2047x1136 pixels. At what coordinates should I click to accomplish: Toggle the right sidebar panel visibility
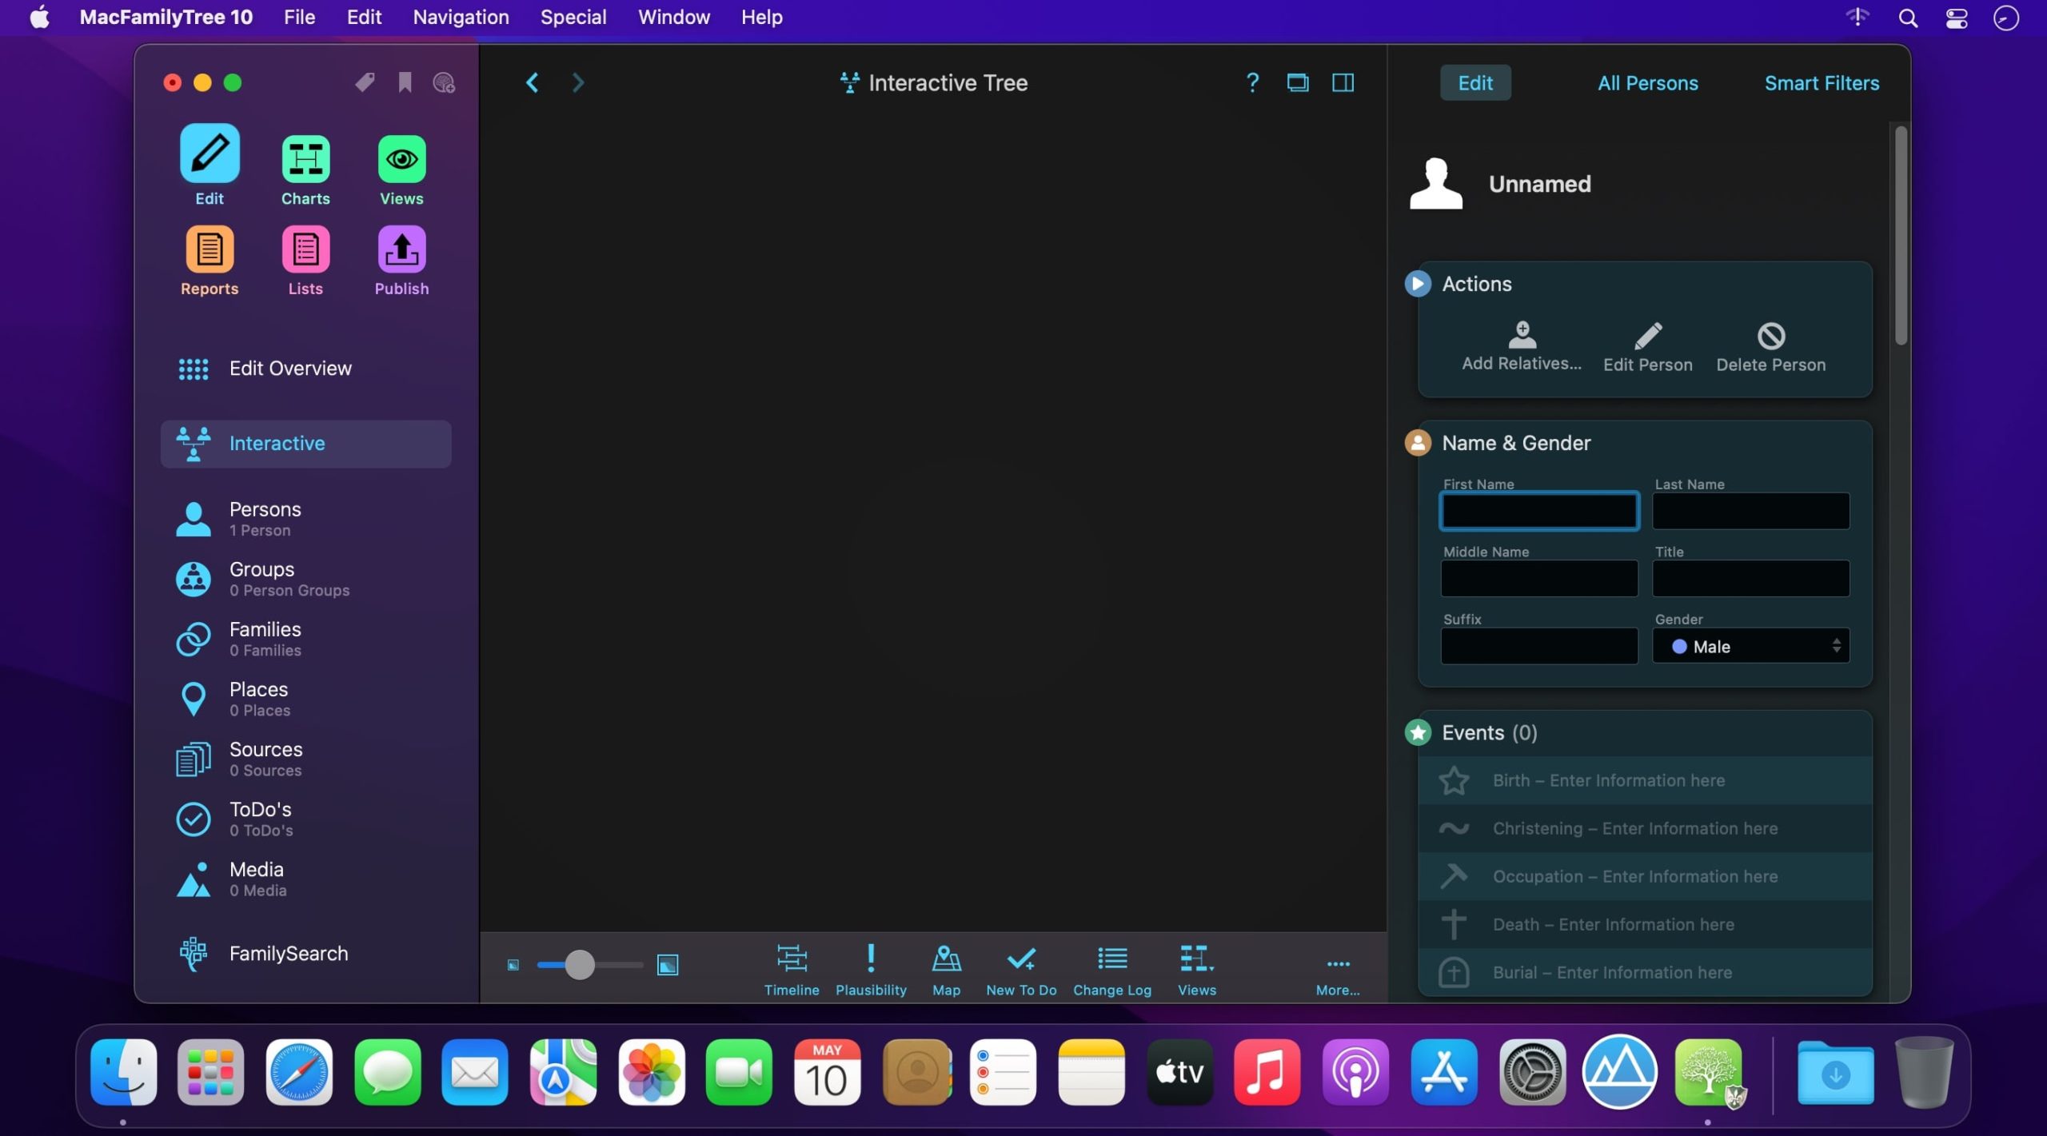(1343, 82)
